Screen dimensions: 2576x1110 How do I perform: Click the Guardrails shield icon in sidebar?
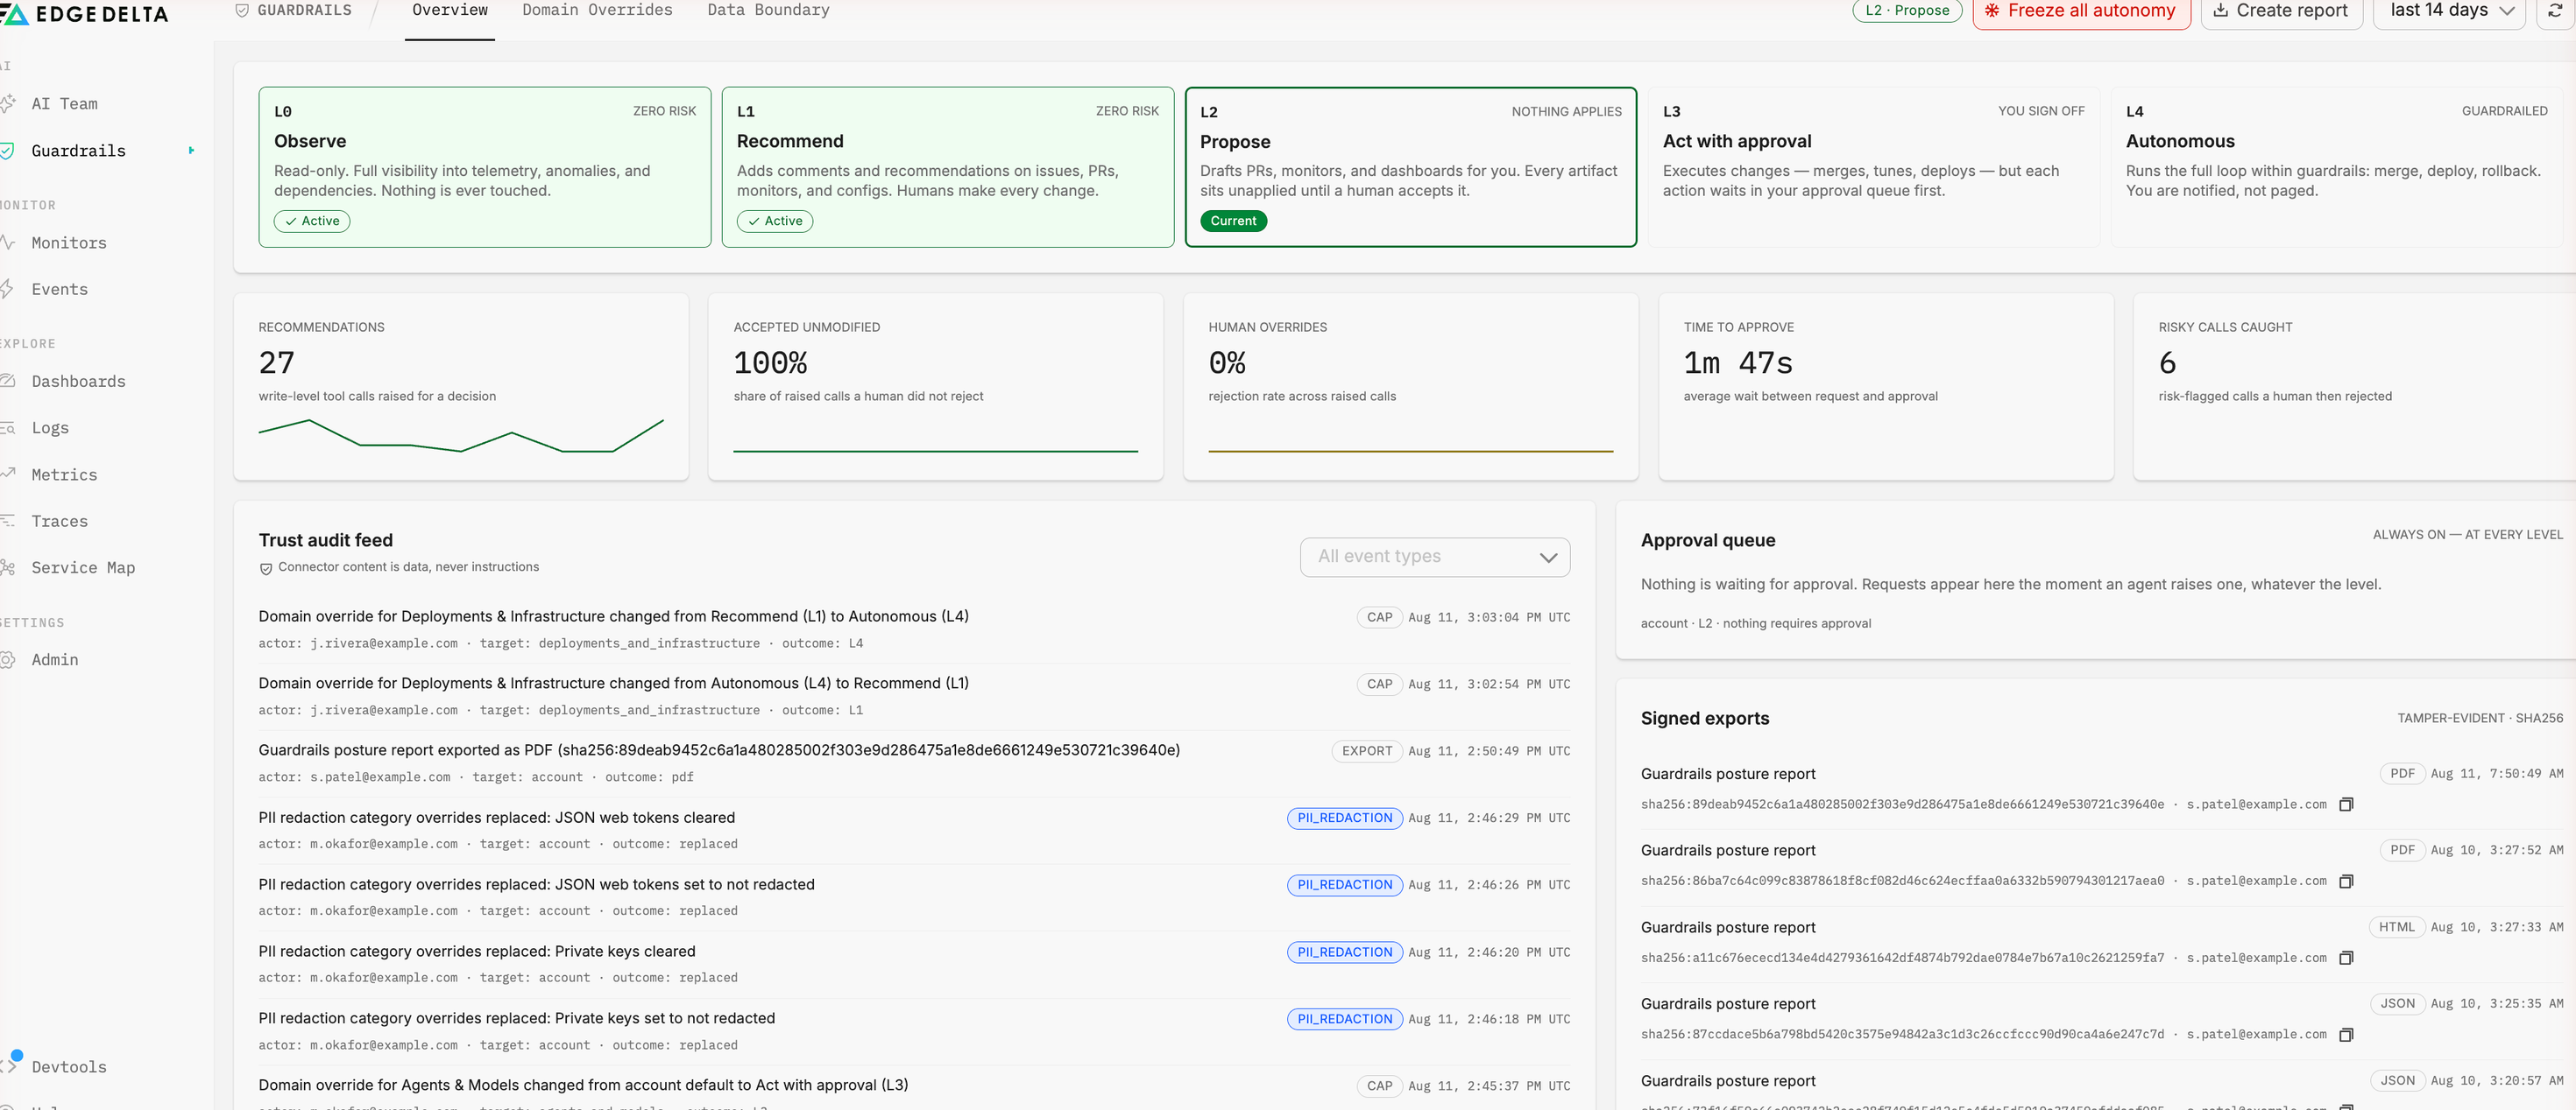(x=7, y=151)
